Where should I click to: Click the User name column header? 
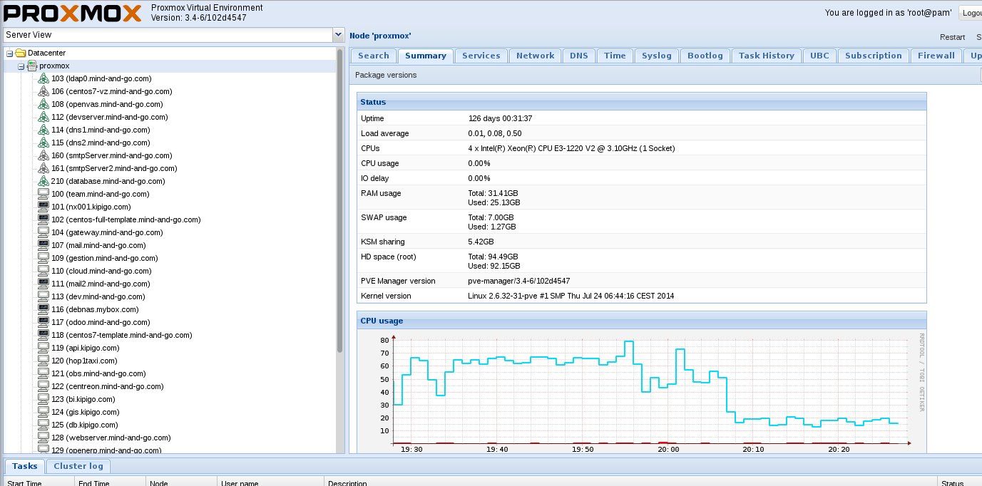click(271, 482)
